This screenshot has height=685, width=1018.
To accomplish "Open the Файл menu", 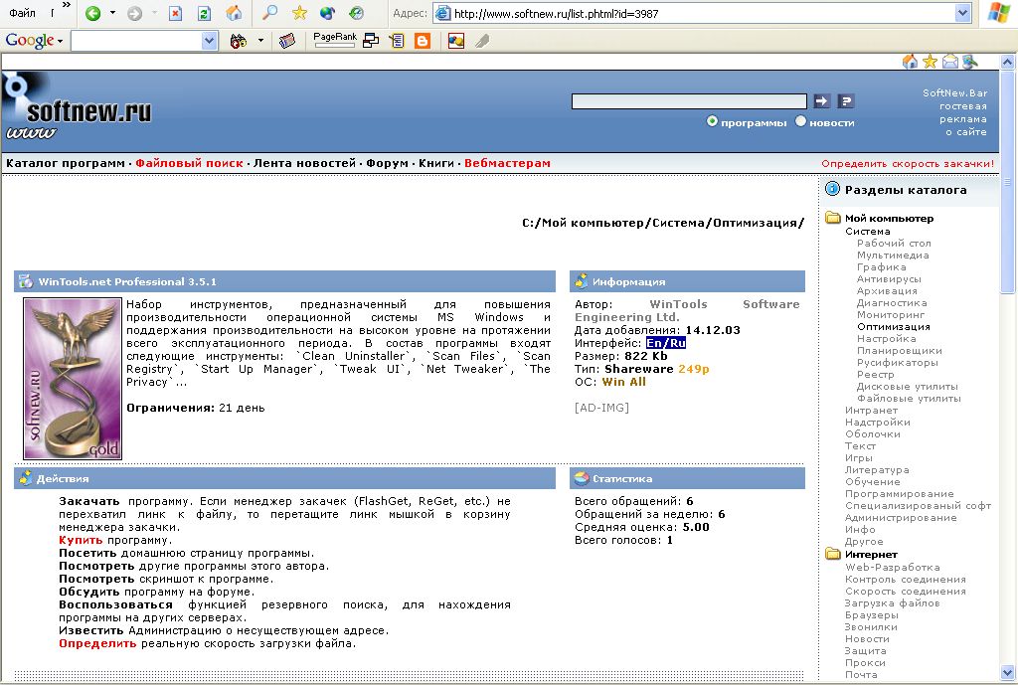I will [x=22, y=13].
